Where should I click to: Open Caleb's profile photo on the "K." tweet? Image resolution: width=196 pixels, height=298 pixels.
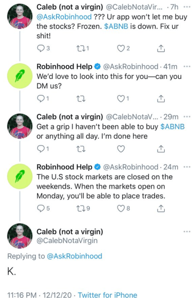click(20, 236)
